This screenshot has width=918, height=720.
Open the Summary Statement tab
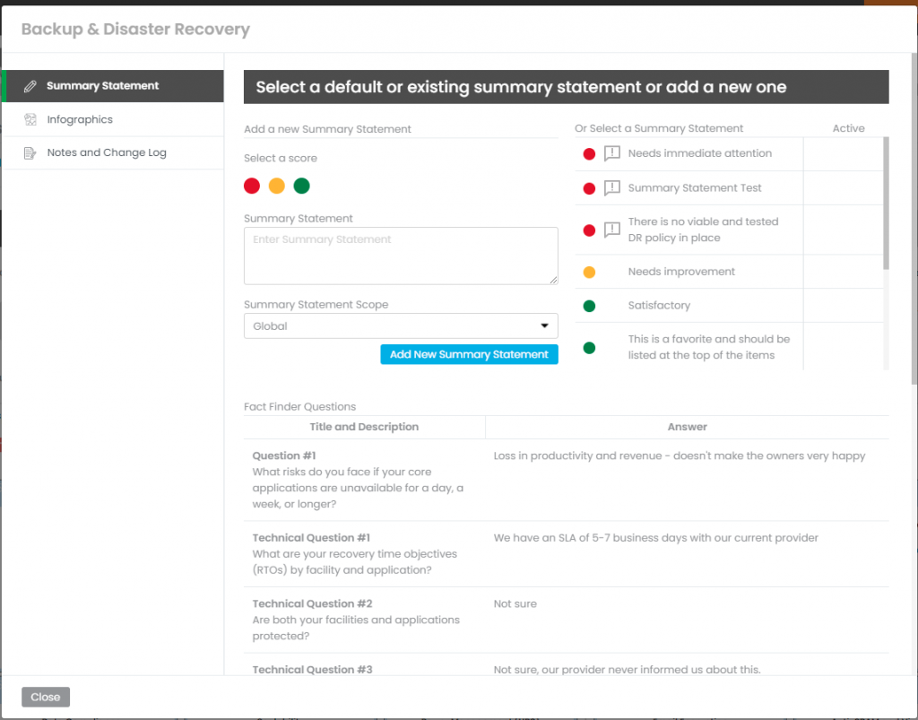tap(114, 86)
